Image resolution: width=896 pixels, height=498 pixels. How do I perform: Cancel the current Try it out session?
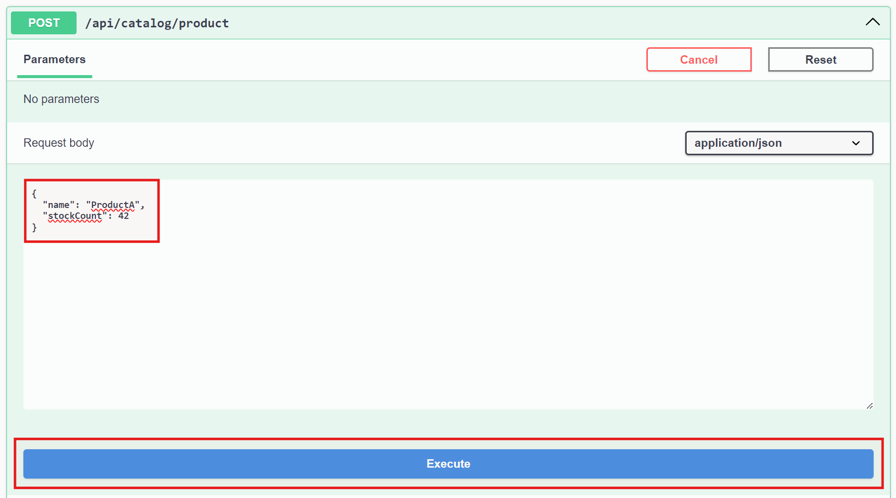tap(699, 59)
